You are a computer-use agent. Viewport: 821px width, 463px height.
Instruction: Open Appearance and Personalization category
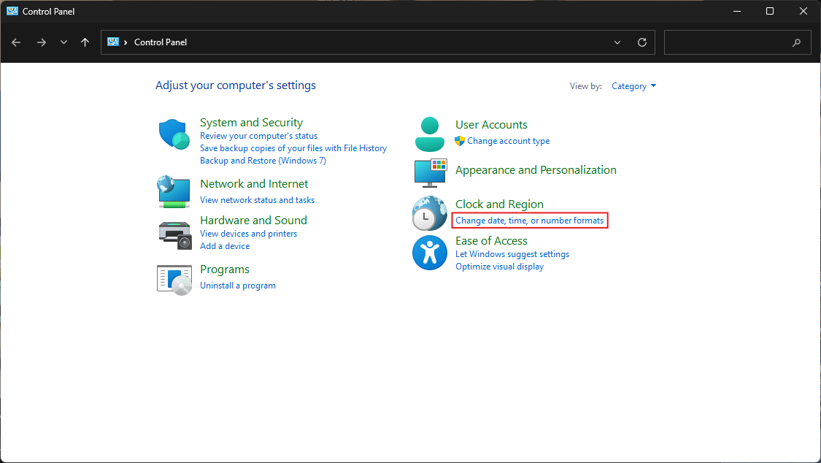pyautogui.click(x=536, y=170)
